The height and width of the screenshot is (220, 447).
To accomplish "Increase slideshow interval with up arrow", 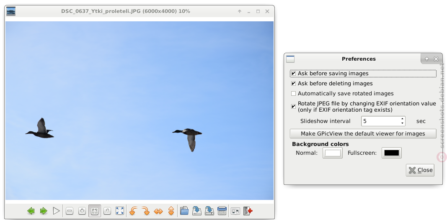I will pyautogui.click(x=402, y=119).
